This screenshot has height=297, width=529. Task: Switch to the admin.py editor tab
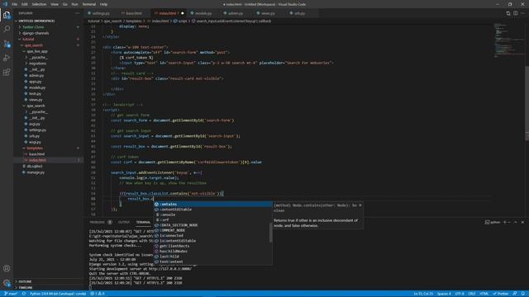tap(236, 13)
